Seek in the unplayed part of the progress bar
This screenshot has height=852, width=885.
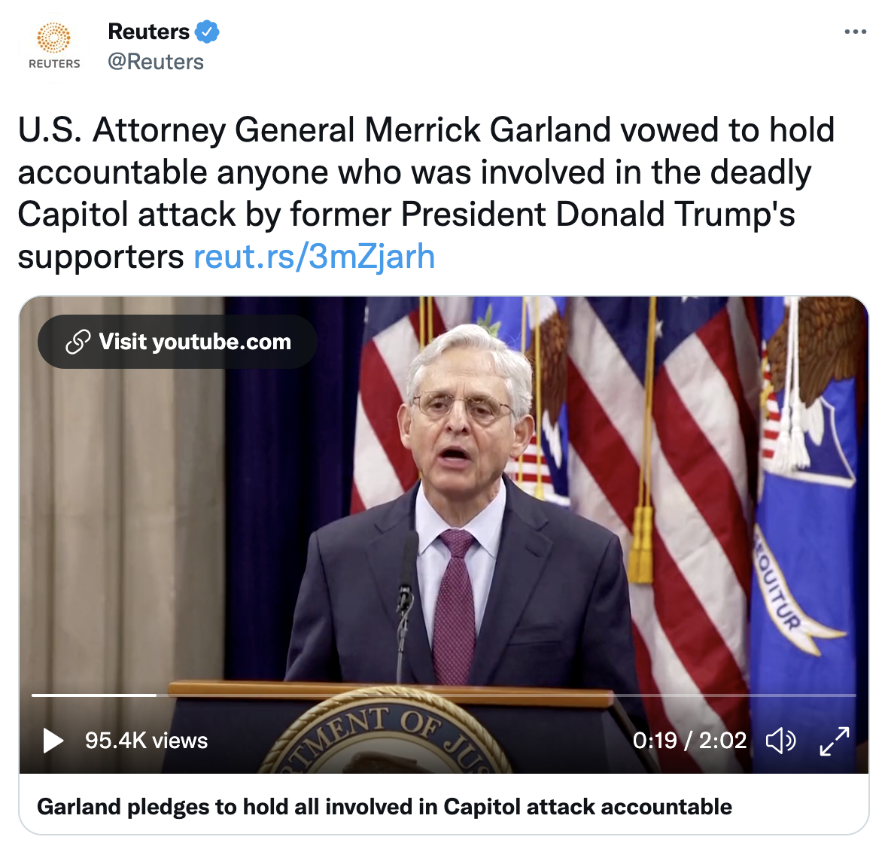506,695
